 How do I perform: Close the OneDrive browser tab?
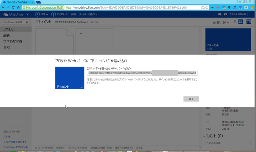pos(33,2)
